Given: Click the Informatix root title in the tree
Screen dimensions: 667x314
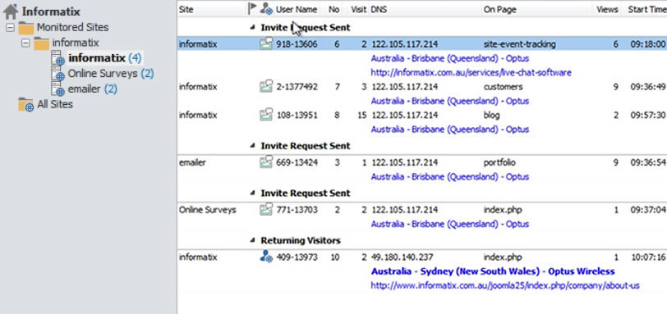Looking at the screenshot, I should (51, 11).
